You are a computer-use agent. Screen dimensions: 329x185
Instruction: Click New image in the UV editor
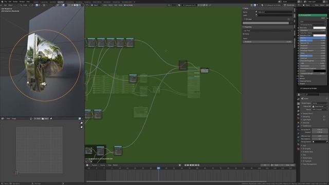(38, 119)
